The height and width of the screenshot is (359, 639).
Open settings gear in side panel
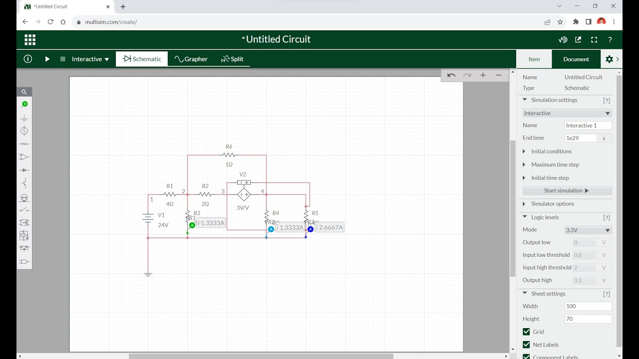click(x=609, y=59)
